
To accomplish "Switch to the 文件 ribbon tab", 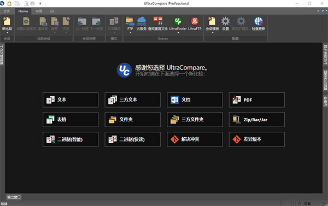I will point(7,11).
